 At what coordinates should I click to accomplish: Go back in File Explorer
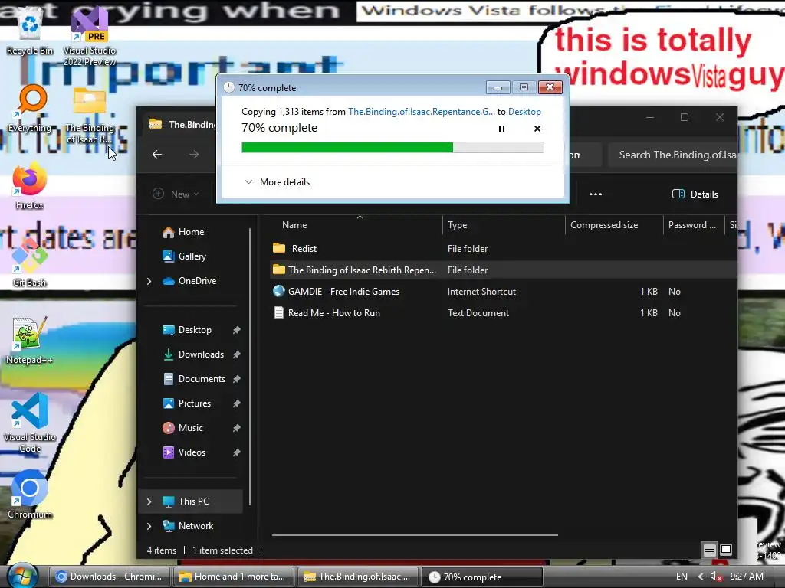tap(157, 155)
